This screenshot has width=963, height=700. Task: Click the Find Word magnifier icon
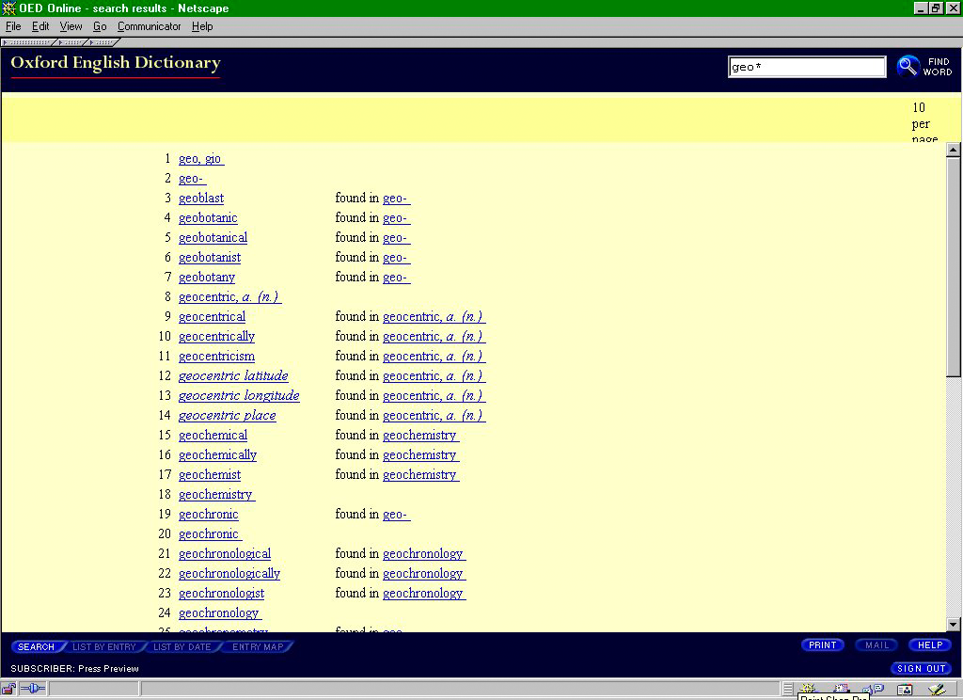(908, 66)
